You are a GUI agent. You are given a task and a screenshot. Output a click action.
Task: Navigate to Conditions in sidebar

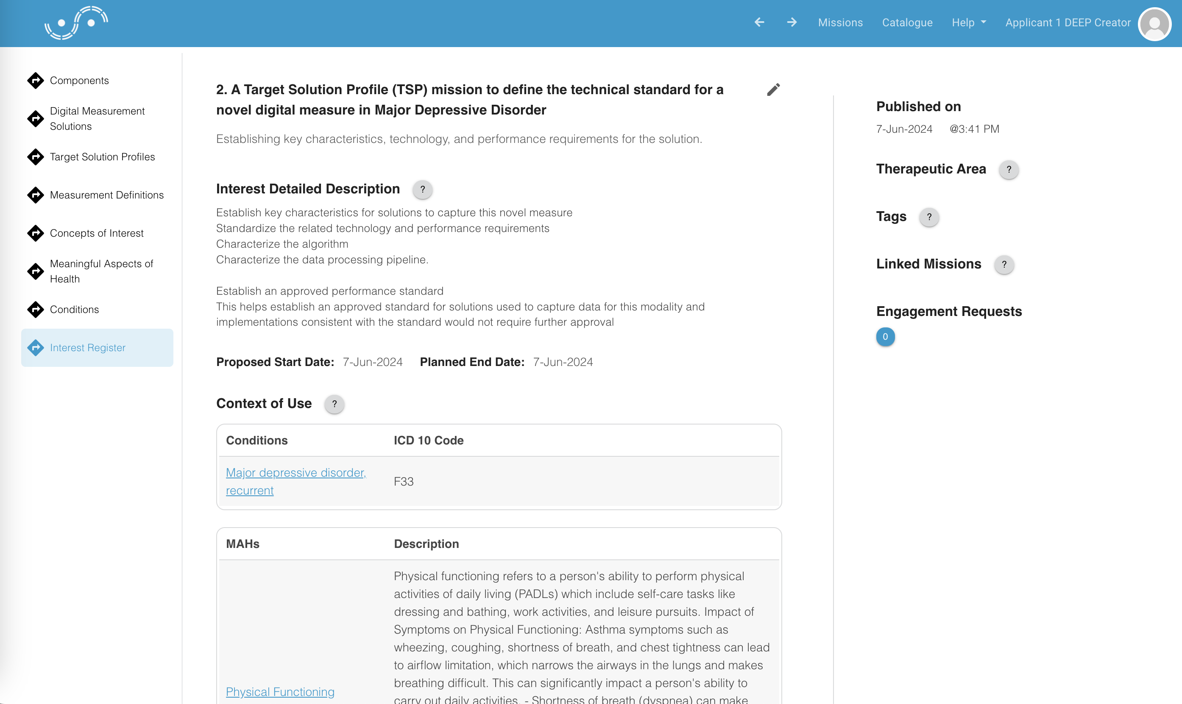click(x=75, y=309)
